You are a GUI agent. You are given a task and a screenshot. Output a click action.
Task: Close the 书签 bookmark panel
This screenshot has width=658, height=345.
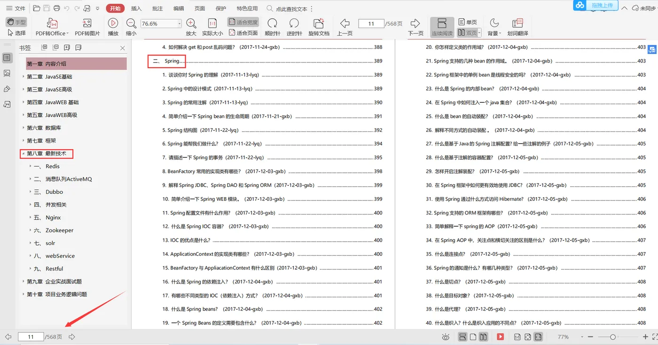click(123, 48)
